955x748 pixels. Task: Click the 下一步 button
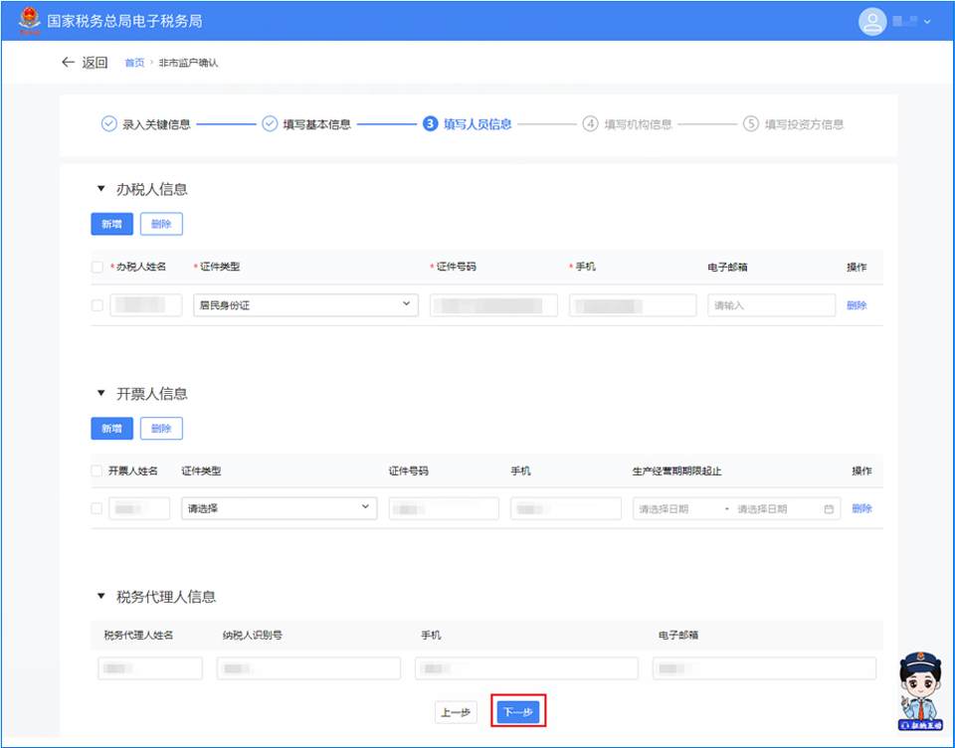518,712
